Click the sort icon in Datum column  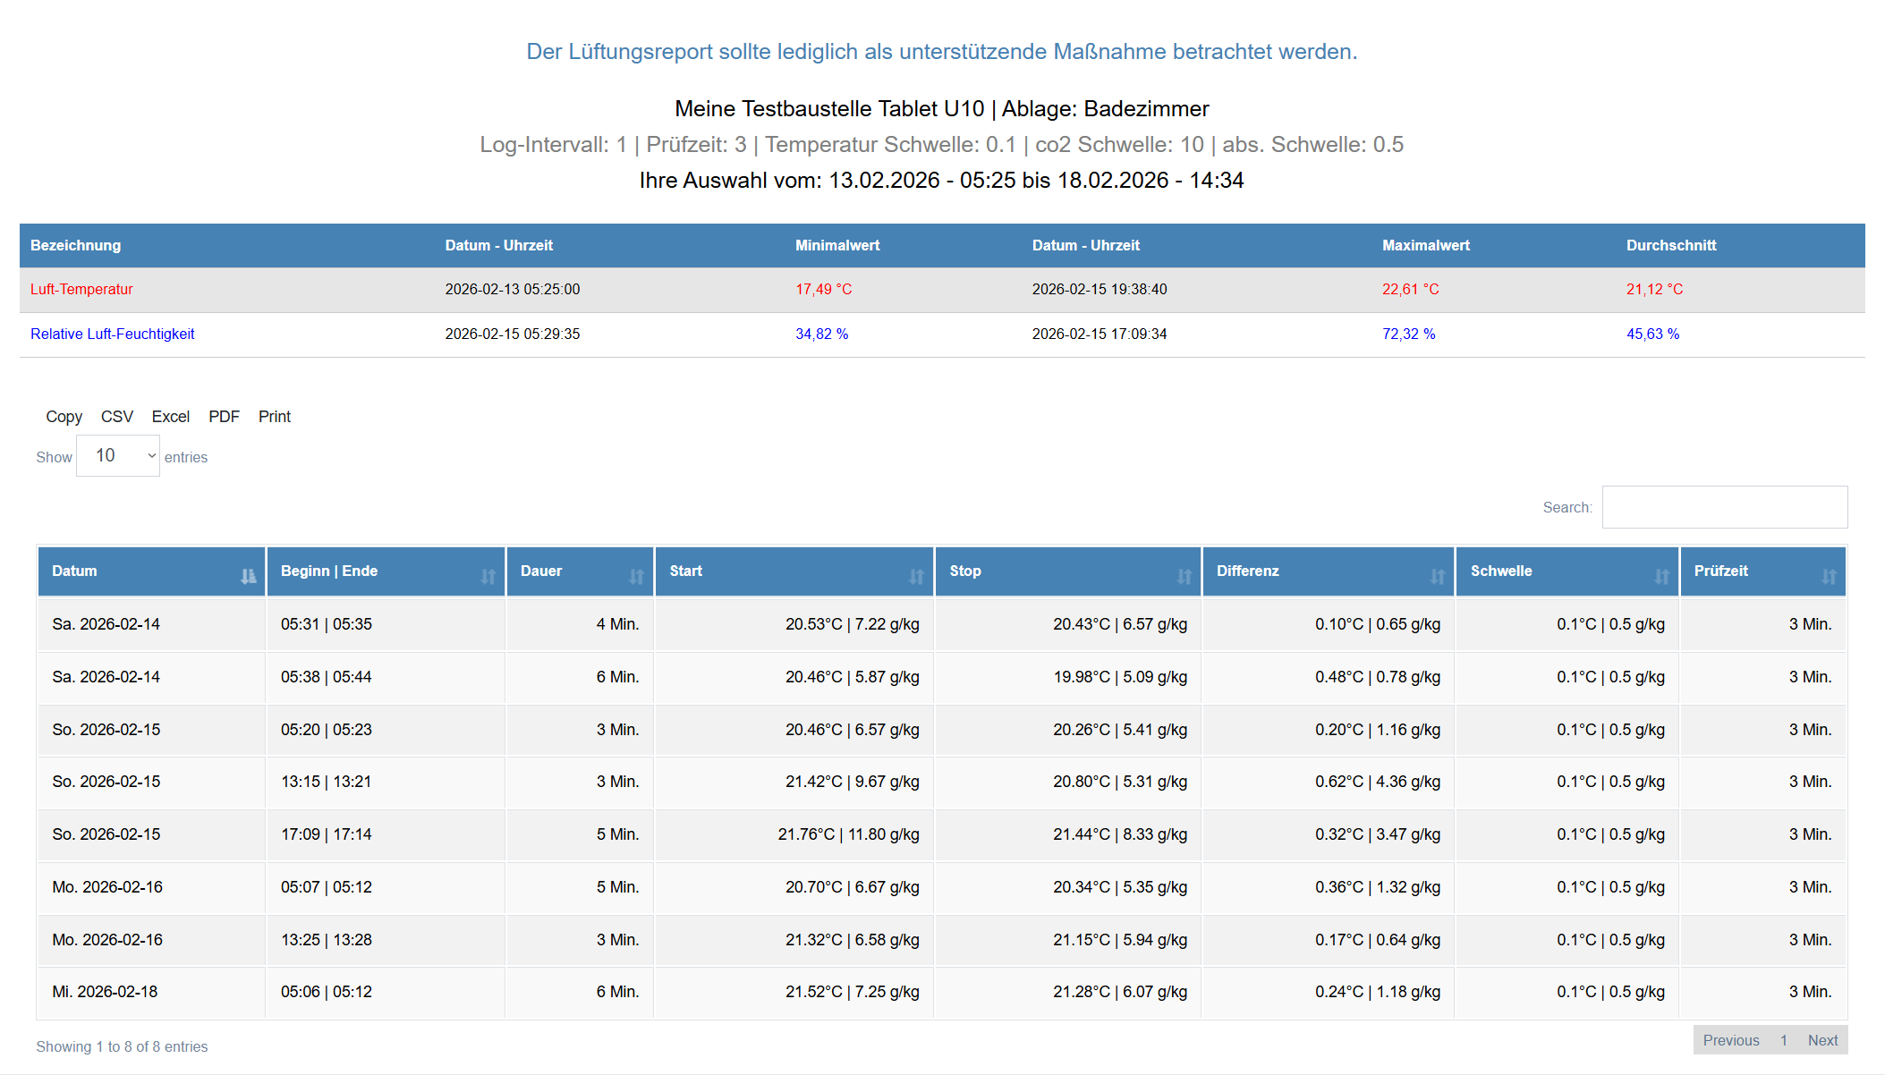(248, 577)
